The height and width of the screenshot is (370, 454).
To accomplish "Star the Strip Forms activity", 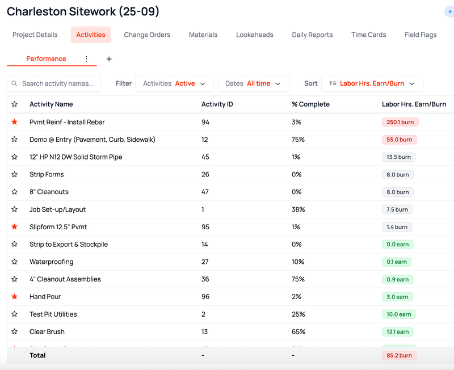I will [15, 174].
